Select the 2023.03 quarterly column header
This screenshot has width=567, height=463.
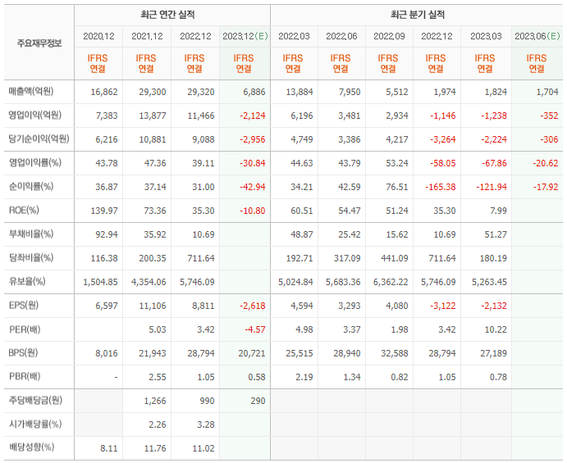point(486,36)
